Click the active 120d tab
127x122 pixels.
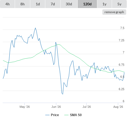(x=87, y=4)
